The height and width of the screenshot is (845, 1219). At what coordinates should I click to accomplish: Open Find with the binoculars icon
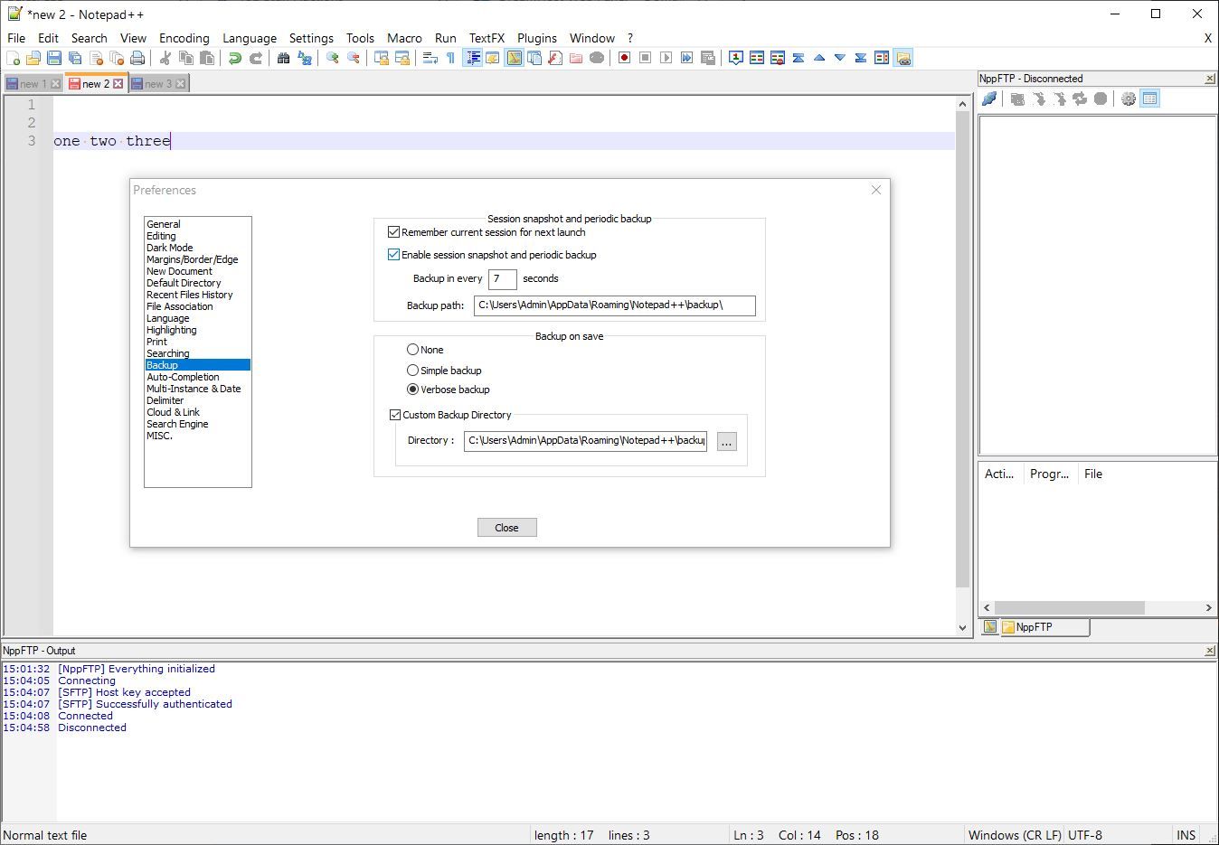click(284, 58)
